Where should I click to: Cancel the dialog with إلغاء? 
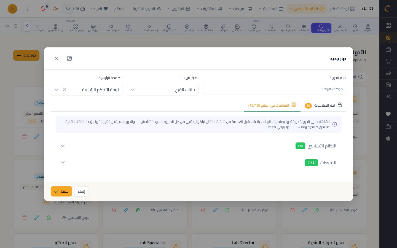tap(81, 191)
